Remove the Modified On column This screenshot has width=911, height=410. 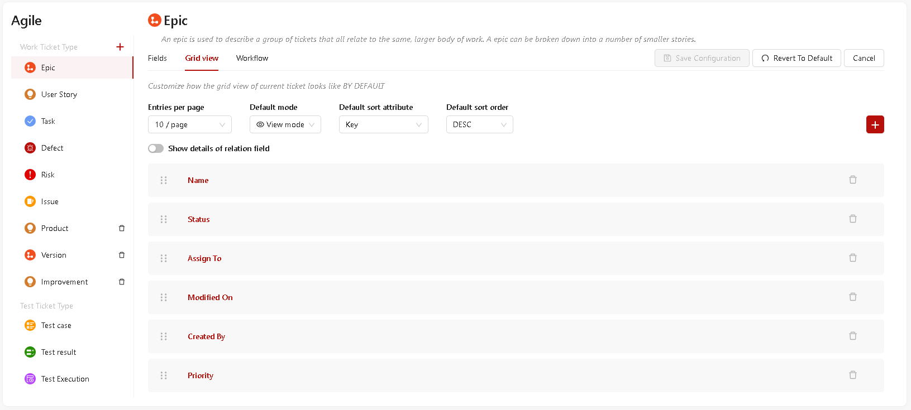[853, 297]
